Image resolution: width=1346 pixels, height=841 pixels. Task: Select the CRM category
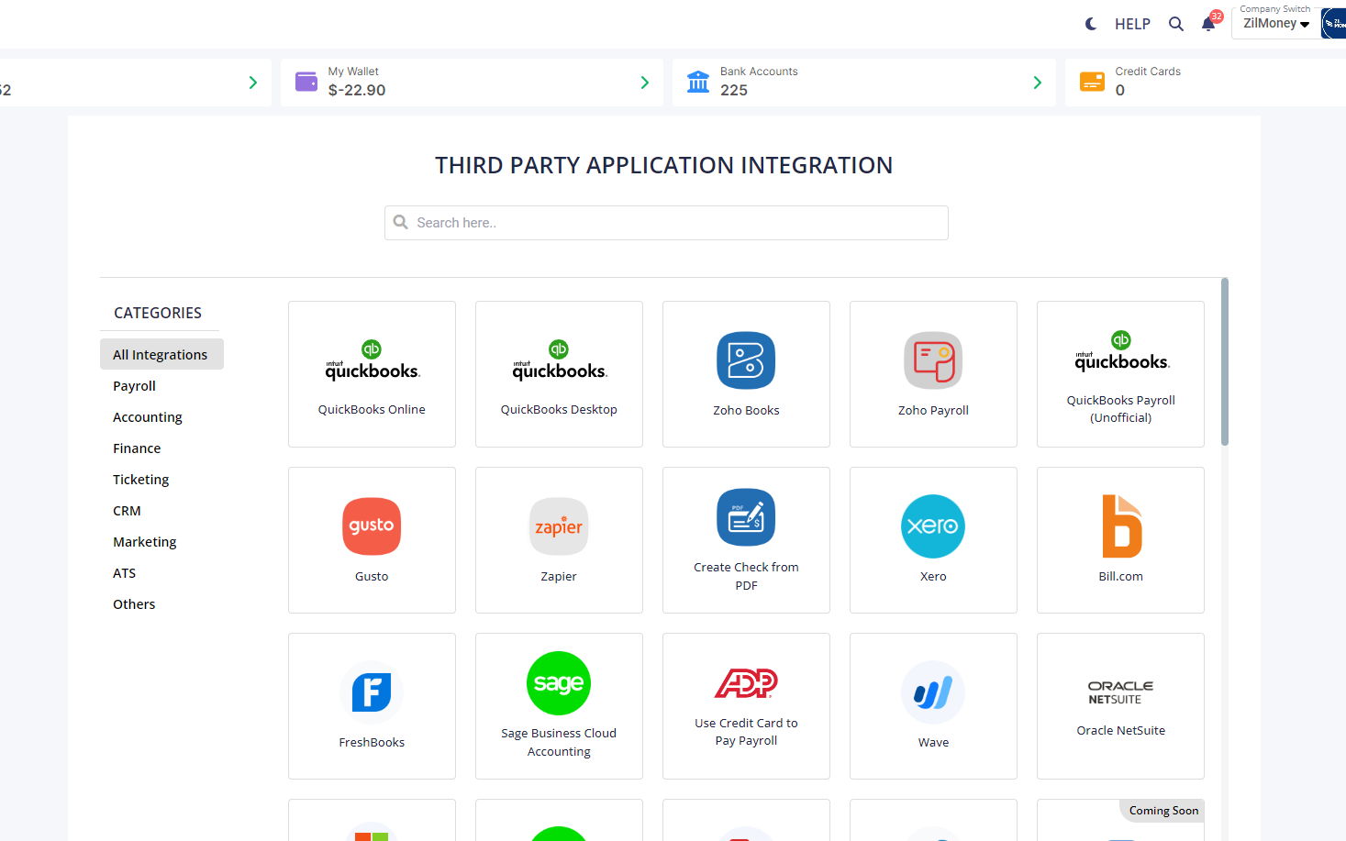click(127, 511)
